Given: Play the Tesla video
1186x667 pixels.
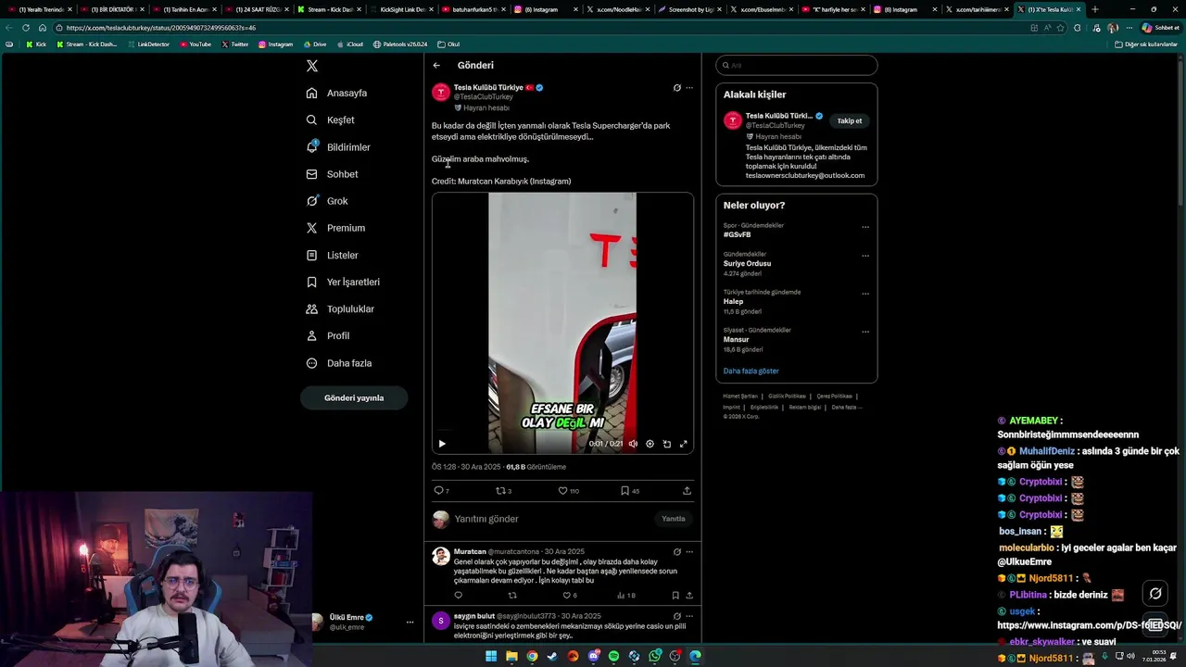Looking at the screenshot, I should [442, 444].
